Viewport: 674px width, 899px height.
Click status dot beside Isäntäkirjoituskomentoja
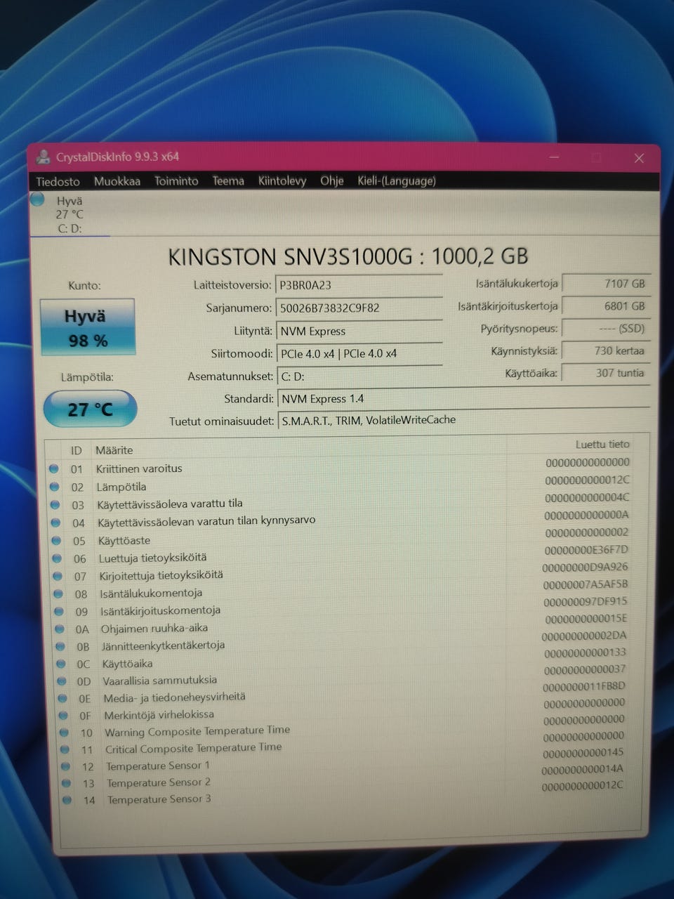click(x=59, y=611)
